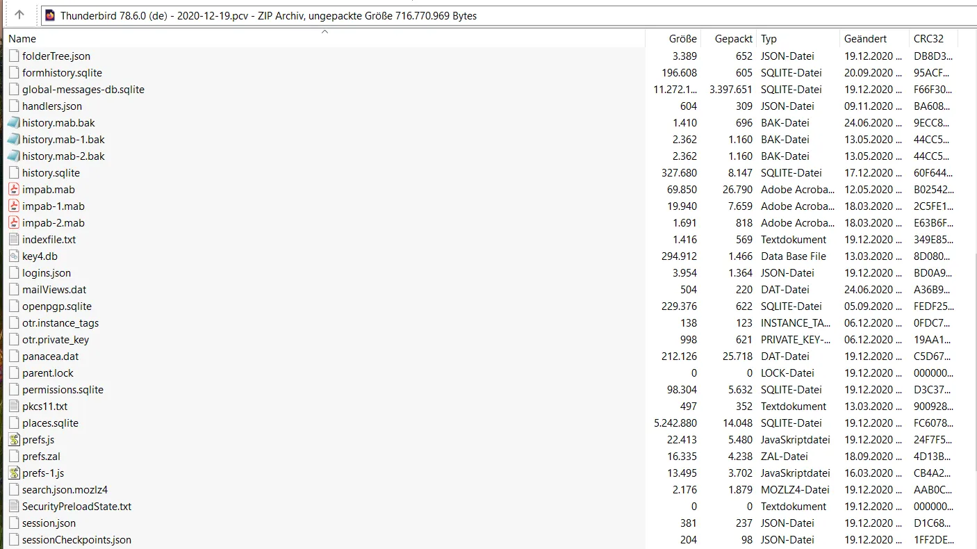Sort by the Gepackt column header
977x549 pixels.
point(728,39)
